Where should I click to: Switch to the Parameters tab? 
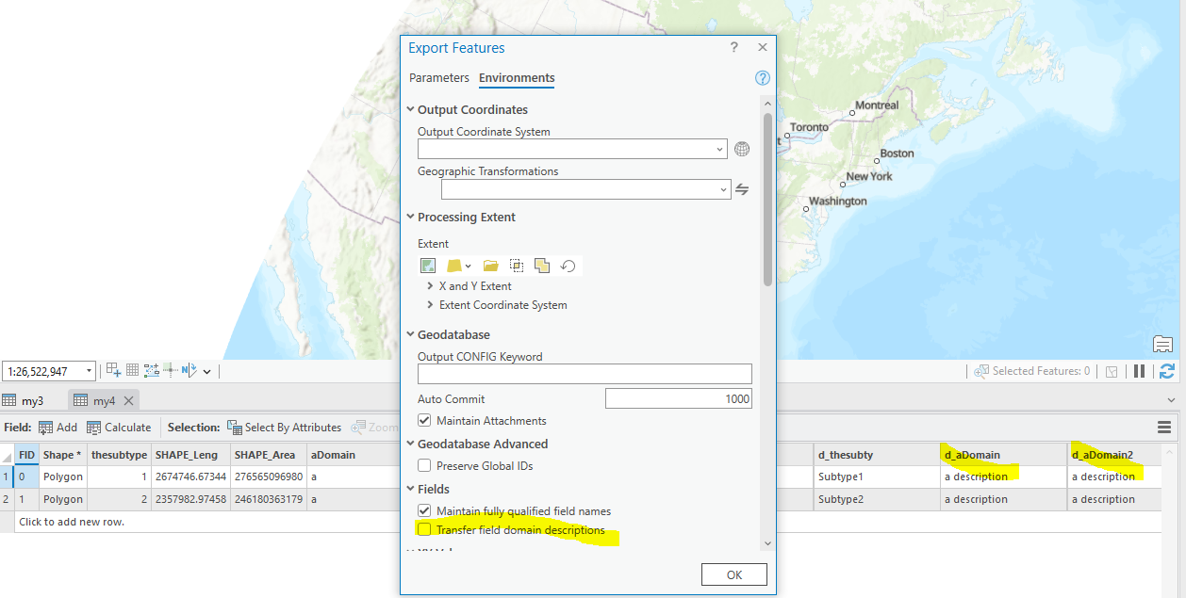coord(438,78)
